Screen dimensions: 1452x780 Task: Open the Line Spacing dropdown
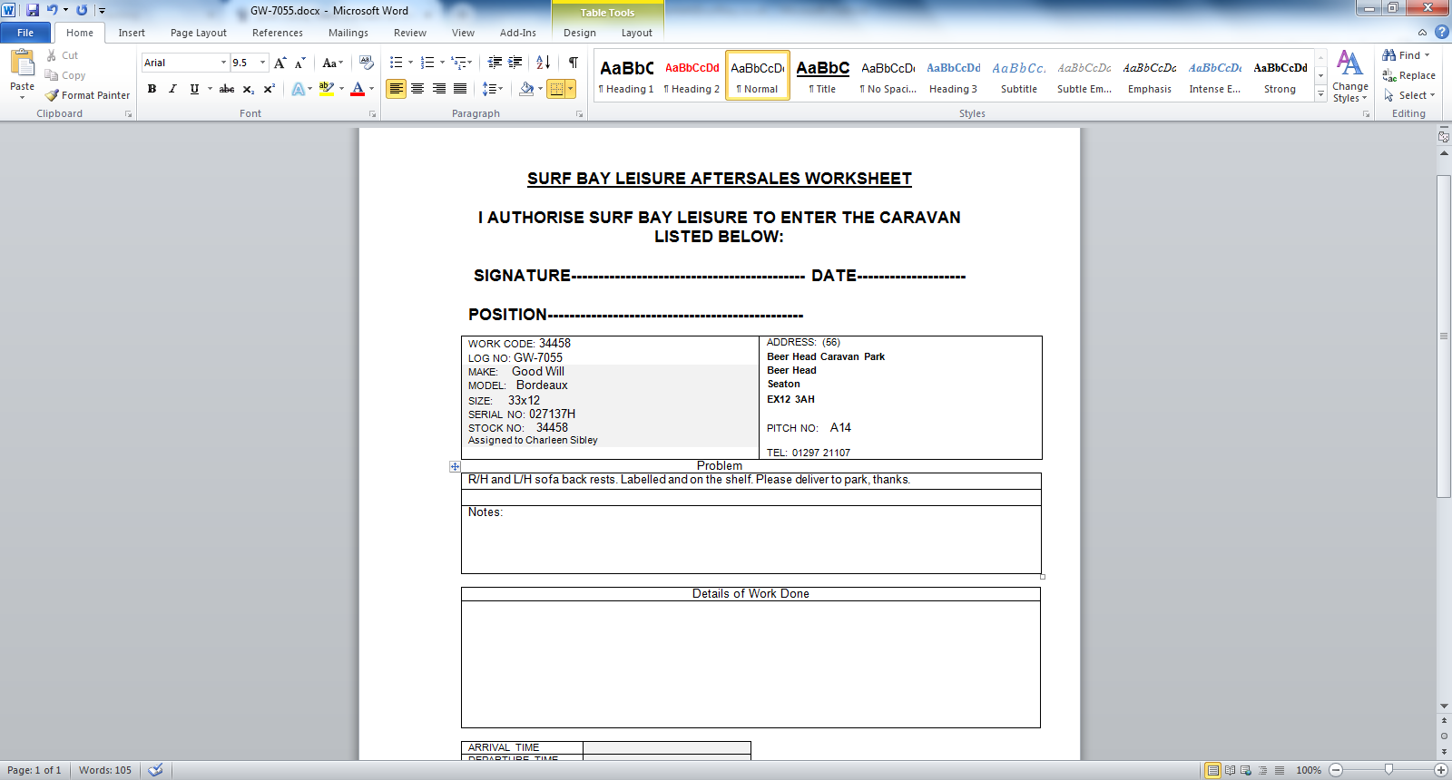(493, 89)
